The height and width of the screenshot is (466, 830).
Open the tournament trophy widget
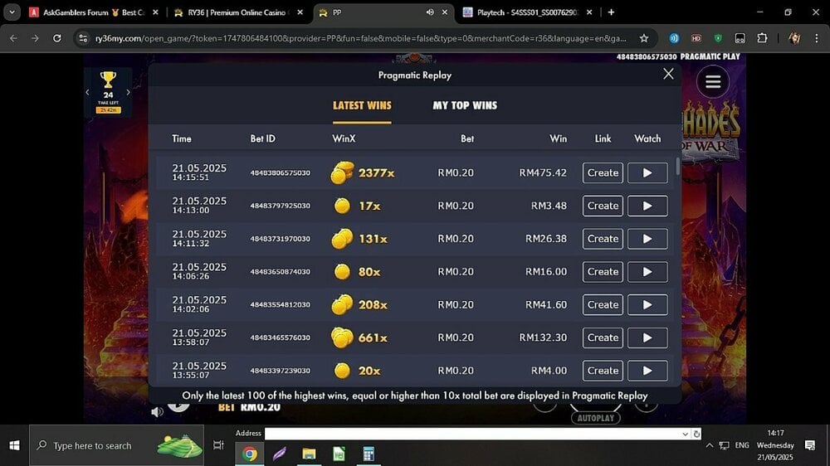point(108,91)
